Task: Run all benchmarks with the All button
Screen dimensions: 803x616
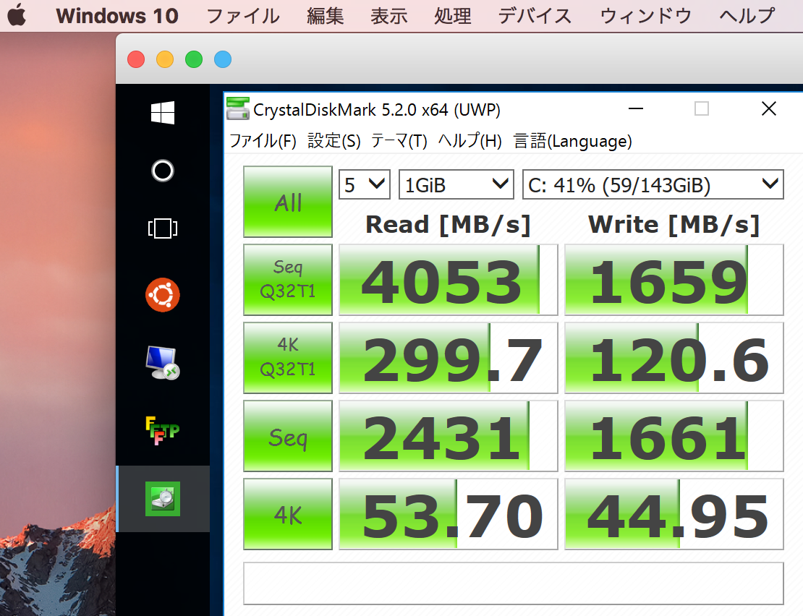Action: [288, 202]
